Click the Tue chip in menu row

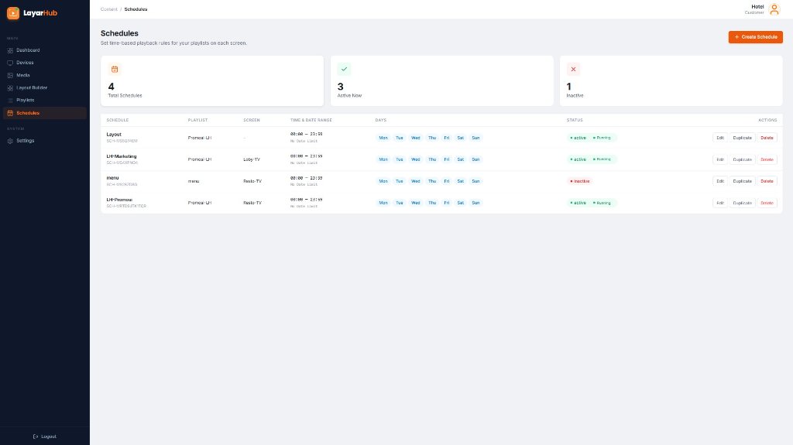399,181
